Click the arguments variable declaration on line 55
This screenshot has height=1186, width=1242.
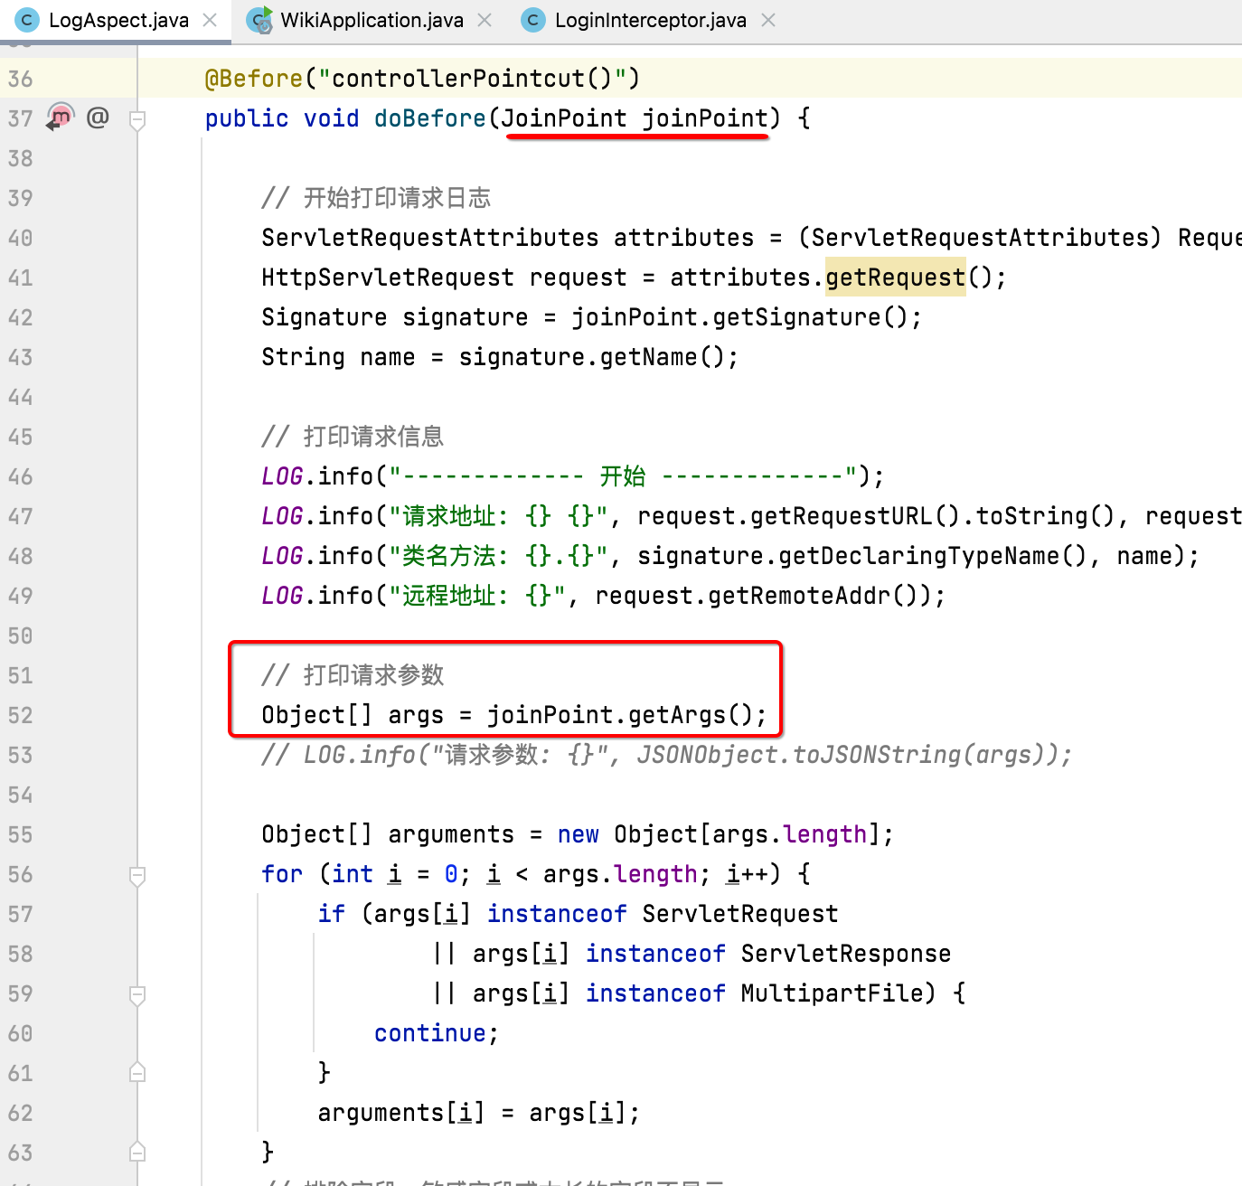(x=451, y=834)
